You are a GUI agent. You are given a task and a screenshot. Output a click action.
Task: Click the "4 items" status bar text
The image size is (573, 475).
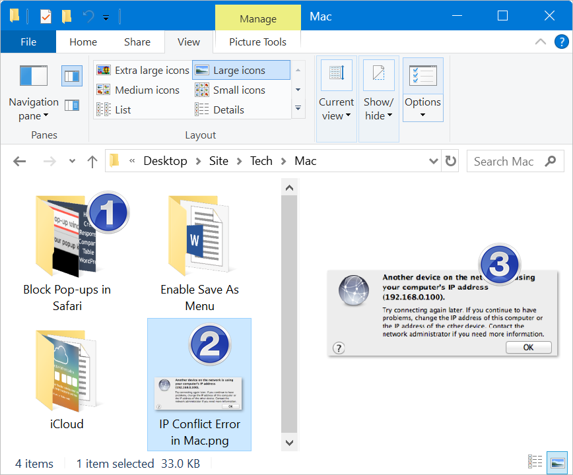pyautogui.click(x=34, y=464)
